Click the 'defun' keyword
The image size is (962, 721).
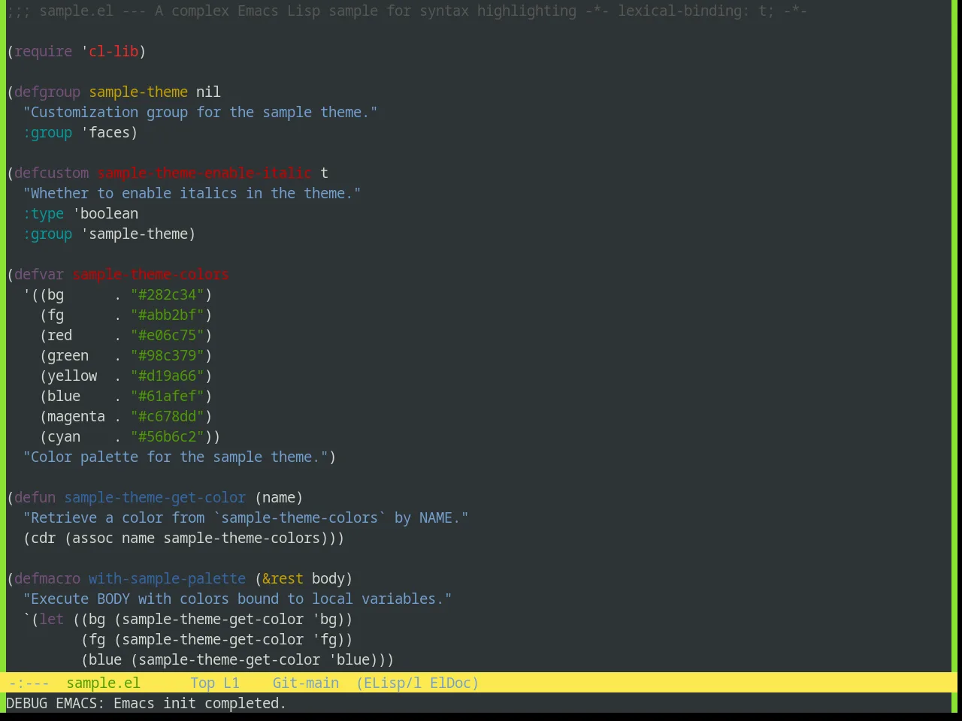pos(35,497)
